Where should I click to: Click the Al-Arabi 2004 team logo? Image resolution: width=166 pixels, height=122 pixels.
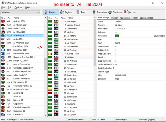click(x=3, y=21)
